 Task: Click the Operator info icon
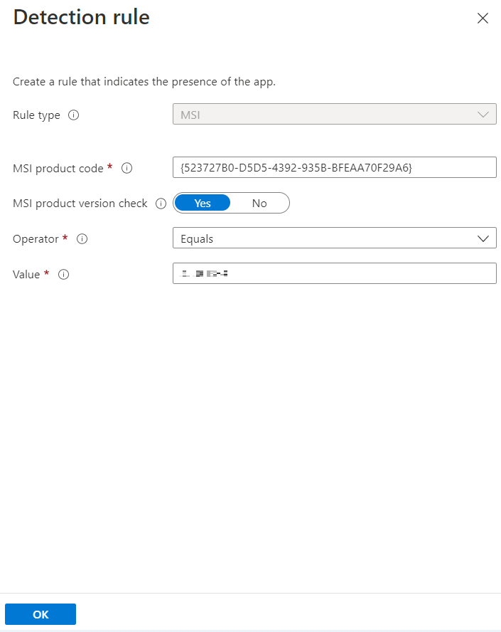(x=82, y=239)
